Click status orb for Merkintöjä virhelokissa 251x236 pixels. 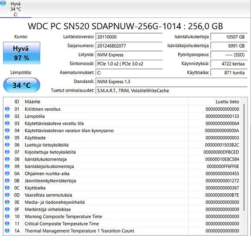[x=7, y=209]
